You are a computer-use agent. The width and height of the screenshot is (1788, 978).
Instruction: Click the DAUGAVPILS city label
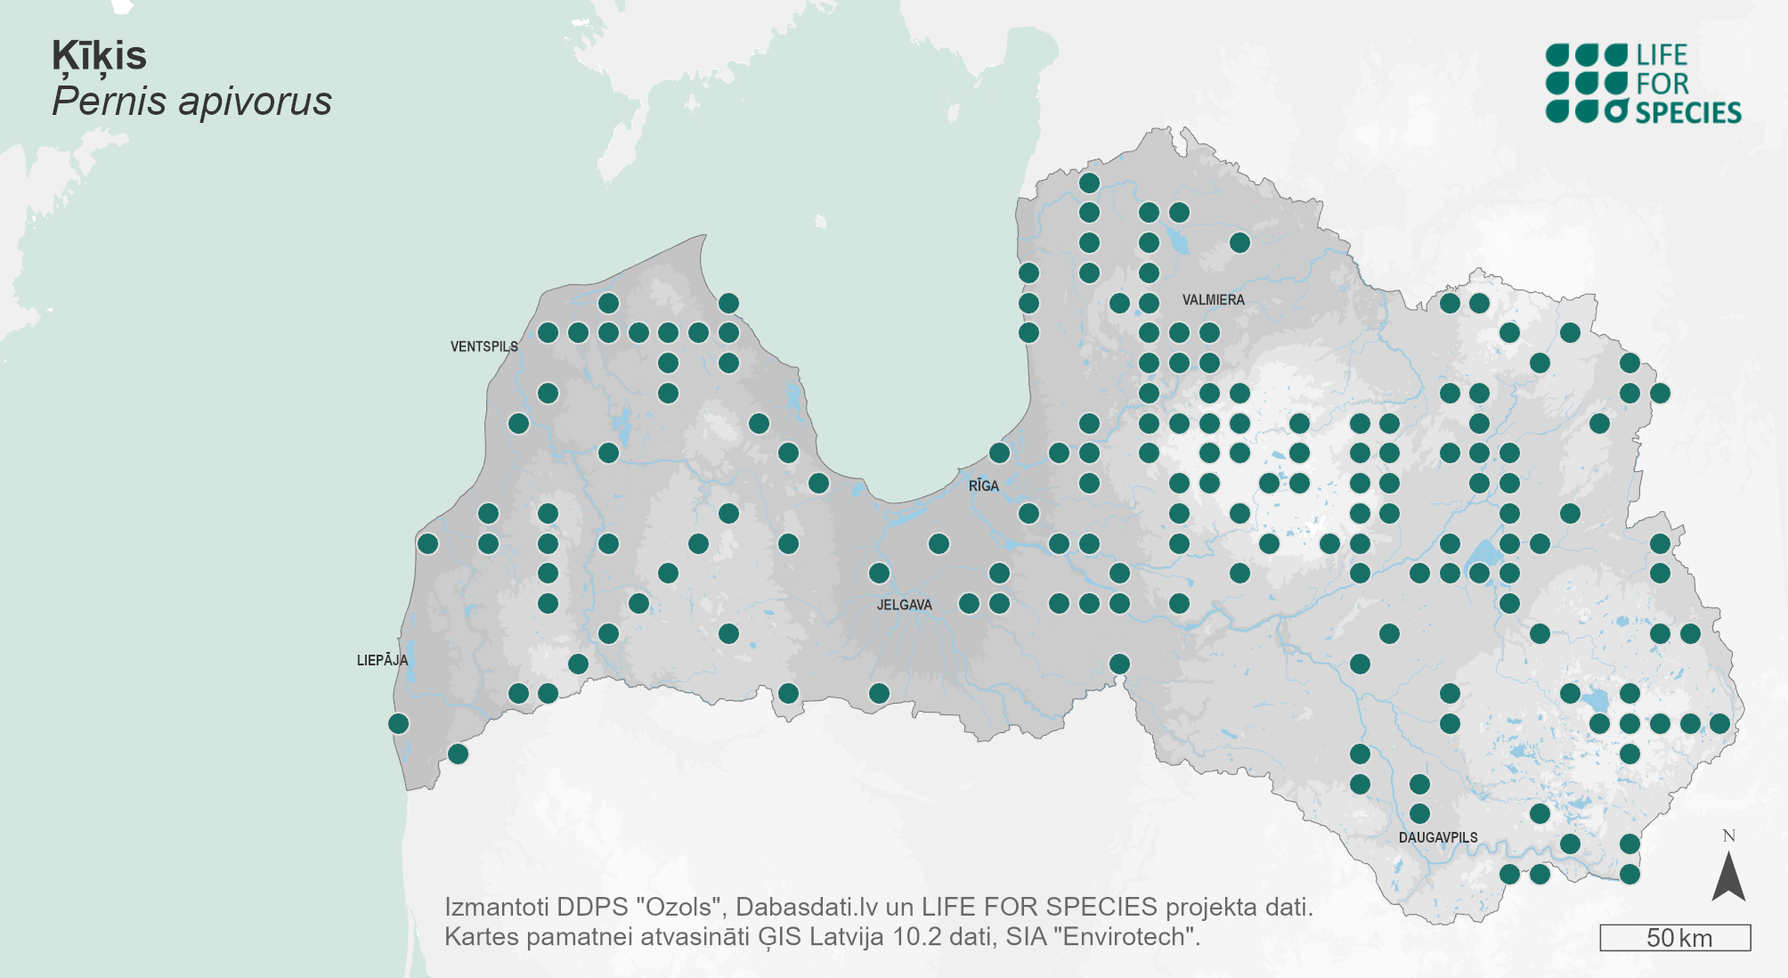click(x=1437, y=837)
